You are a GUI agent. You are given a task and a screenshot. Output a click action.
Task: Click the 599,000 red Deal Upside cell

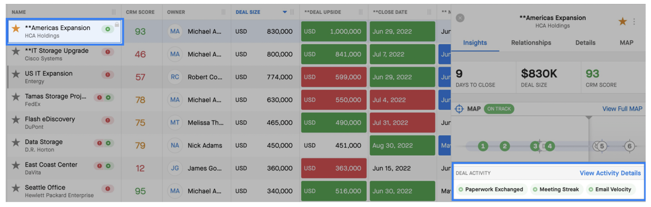(x=334, y=77)
